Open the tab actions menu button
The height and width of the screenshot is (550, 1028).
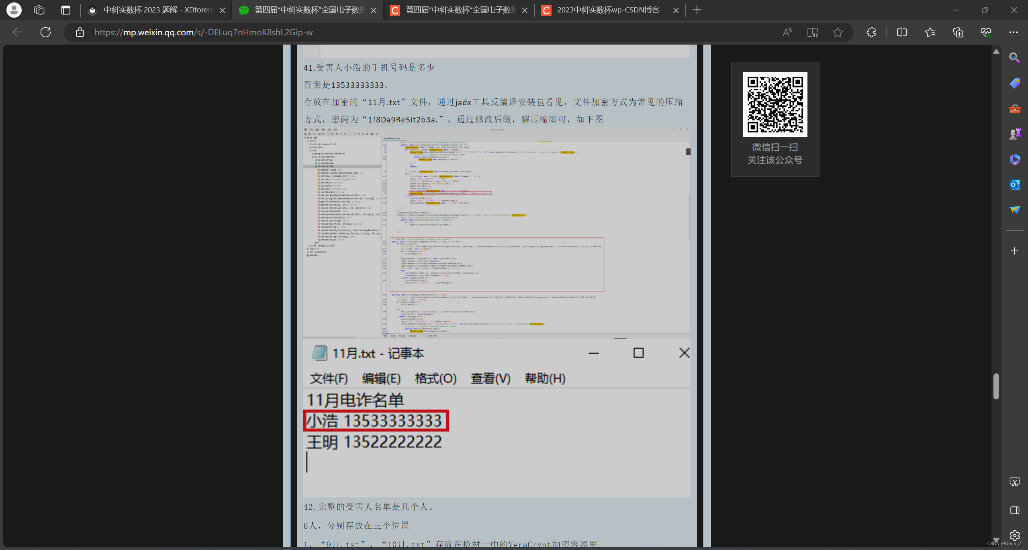tap(65, 10)
